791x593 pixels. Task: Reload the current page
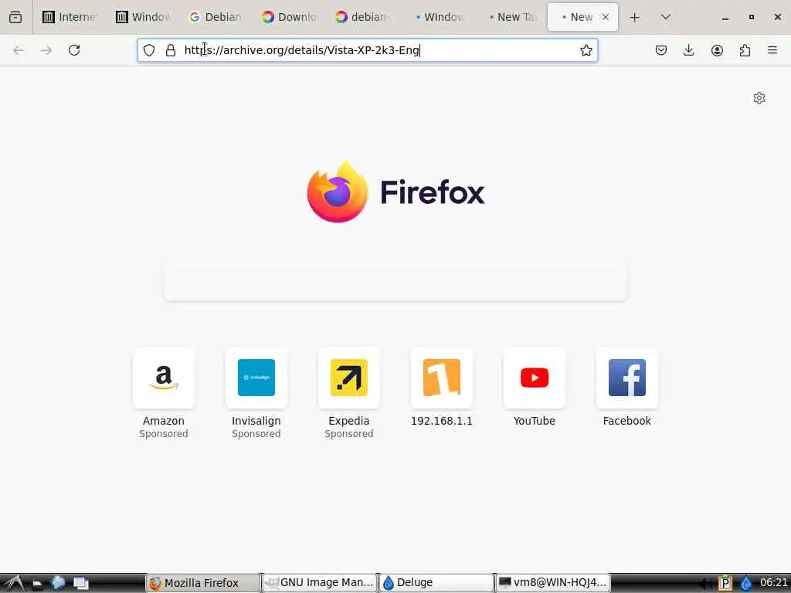(x=74, y=50)
